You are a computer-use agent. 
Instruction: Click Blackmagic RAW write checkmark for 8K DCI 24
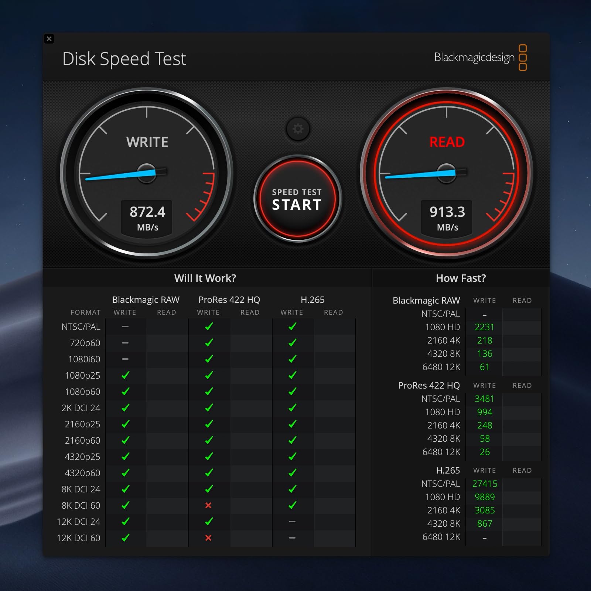pyautogui.click(x=126, y=489)
